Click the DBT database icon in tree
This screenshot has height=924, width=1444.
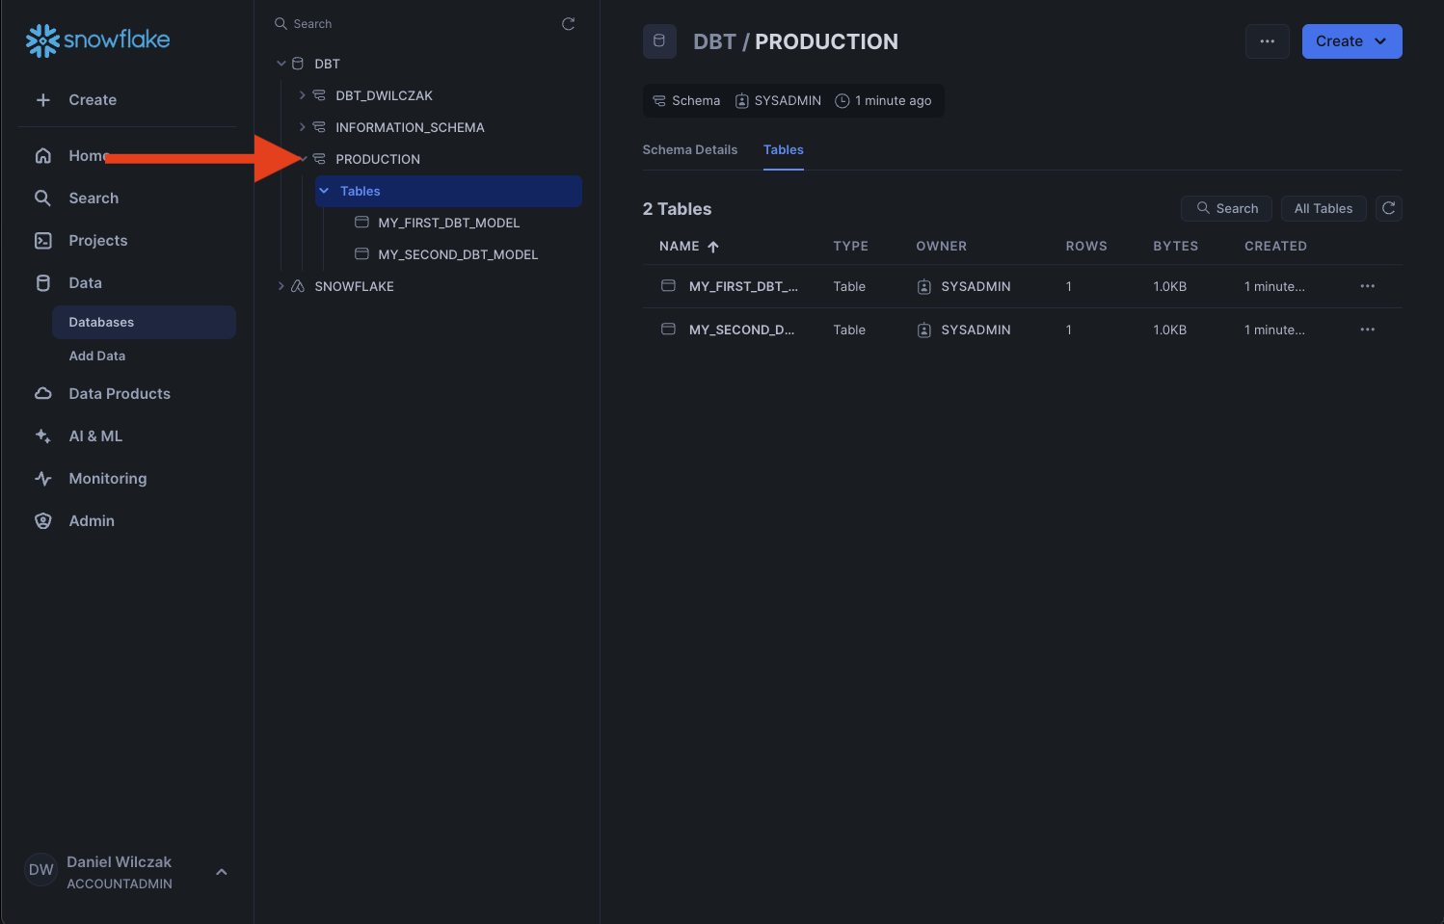(298, 64)
